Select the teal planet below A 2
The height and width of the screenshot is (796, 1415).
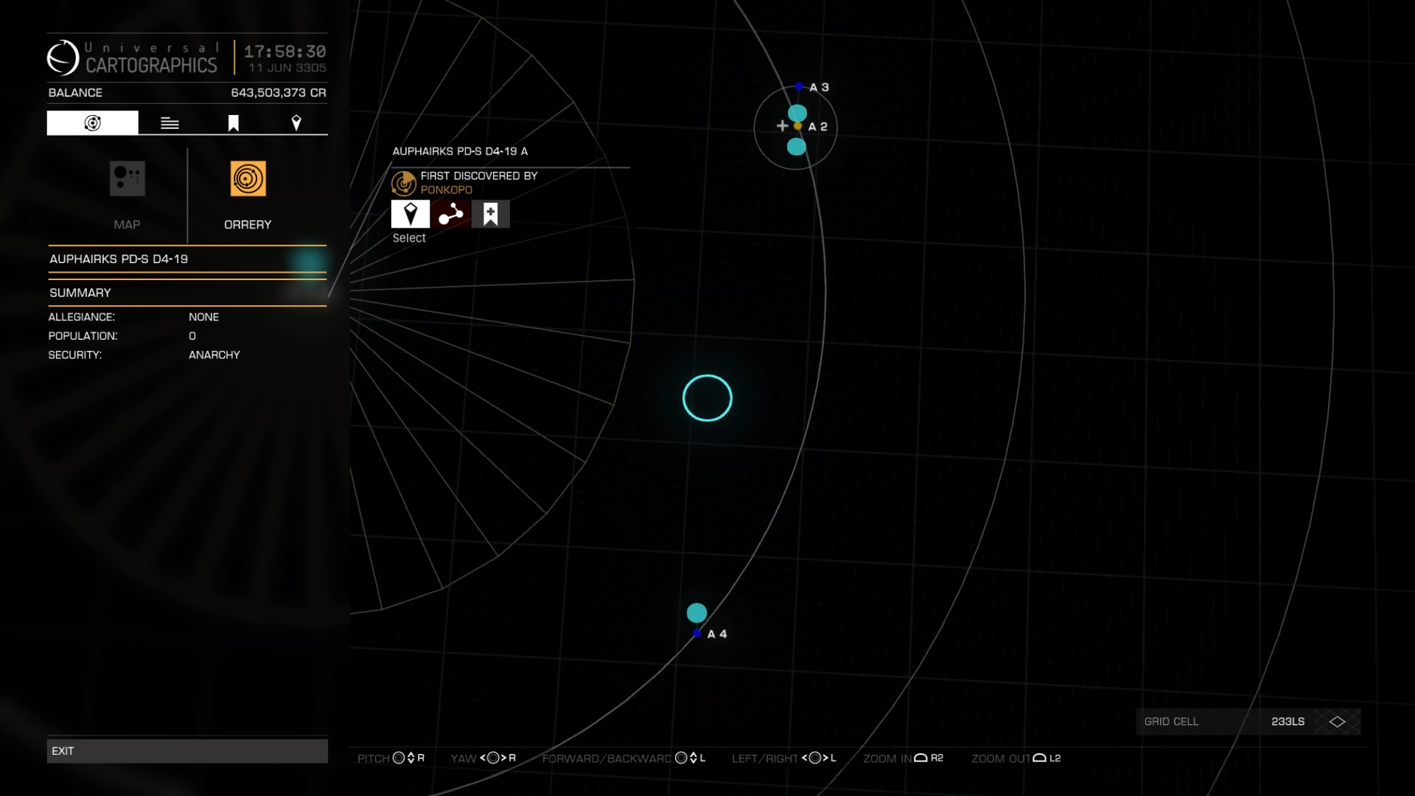[x=797, y=147]
